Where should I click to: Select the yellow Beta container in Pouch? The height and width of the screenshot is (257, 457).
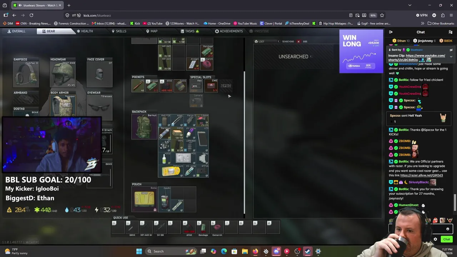[144, 199]
